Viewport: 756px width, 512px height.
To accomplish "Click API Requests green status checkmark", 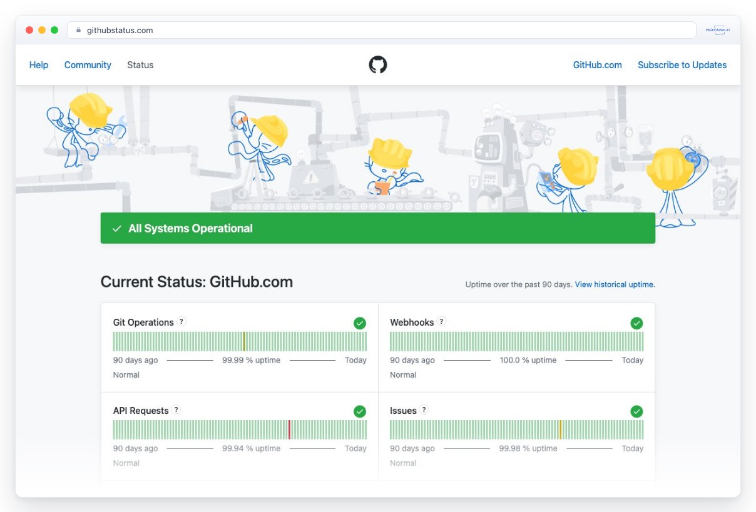I will (360, 411).
